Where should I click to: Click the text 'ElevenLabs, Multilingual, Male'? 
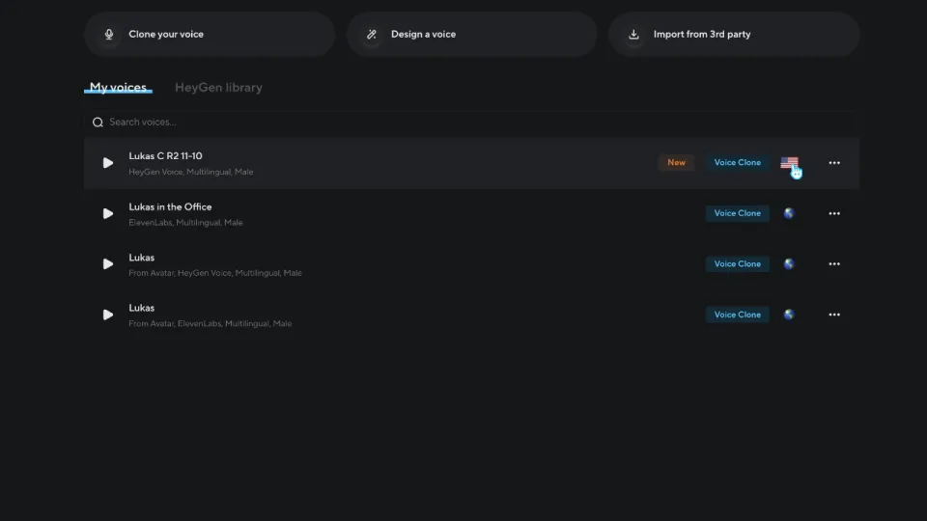[185, 223]
